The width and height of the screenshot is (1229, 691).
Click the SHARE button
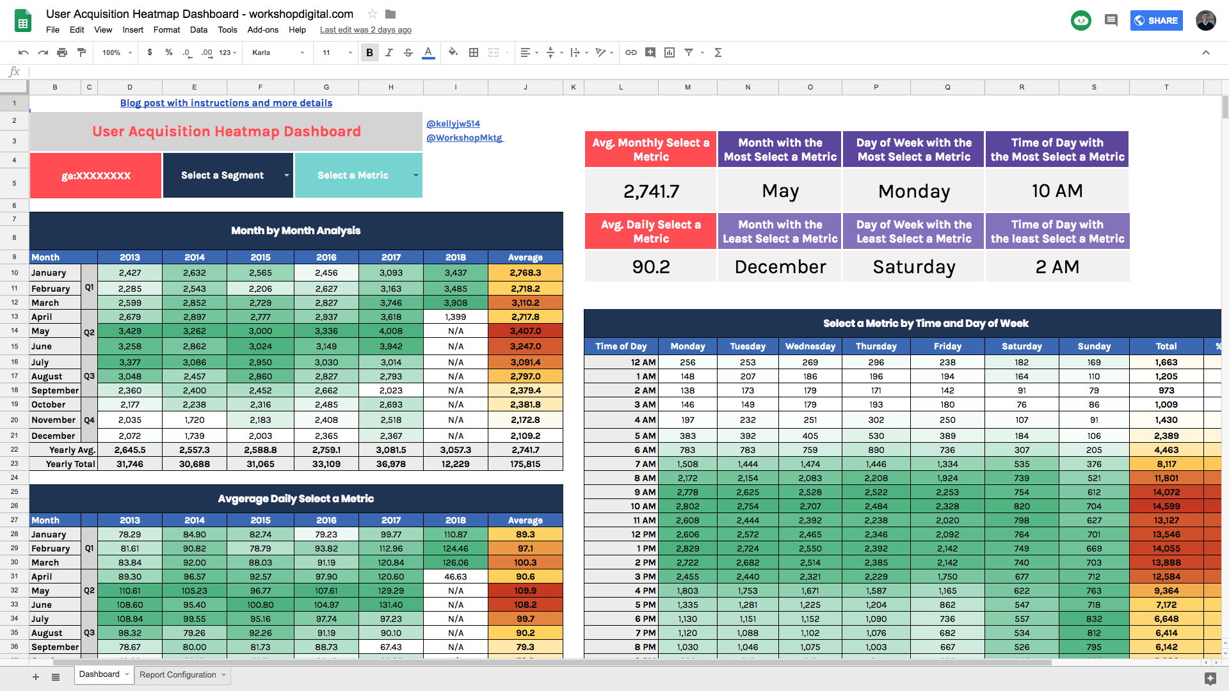point(1156,20)
